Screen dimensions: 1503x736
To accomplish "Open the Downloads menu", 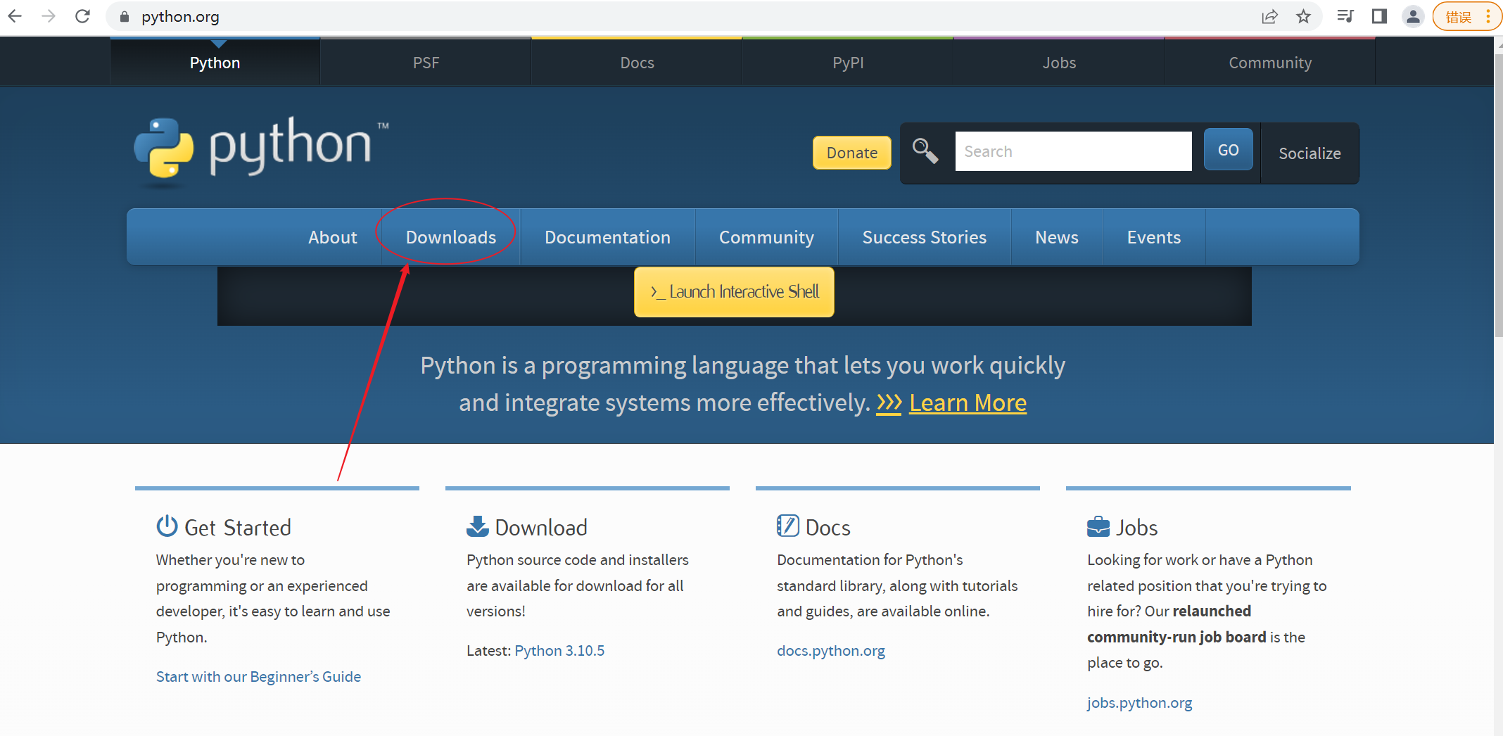I will click(451, 237).
